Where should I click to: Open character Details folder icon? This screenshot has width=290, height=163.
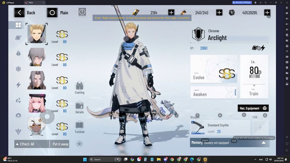[x=80, y=105]
